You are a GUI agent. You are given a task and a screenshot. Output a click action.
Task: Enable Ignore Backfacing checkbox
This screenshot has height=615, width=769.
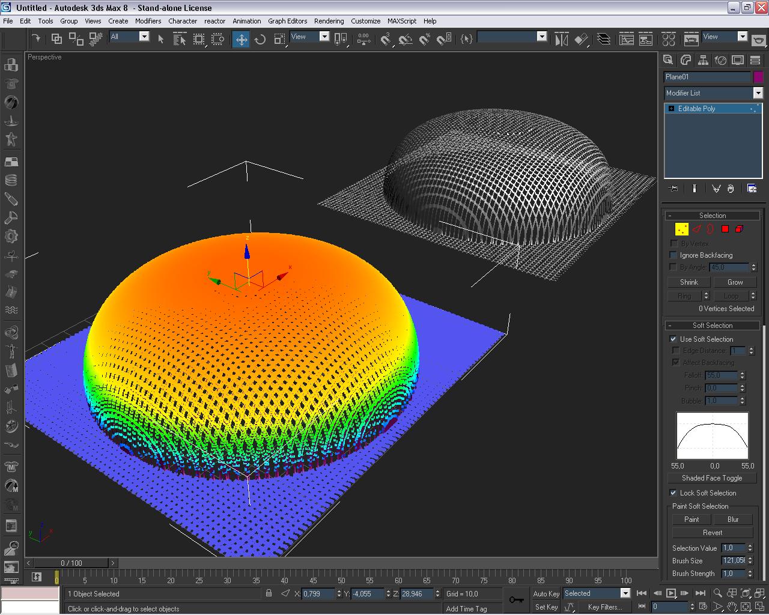[x=673, y=255]
